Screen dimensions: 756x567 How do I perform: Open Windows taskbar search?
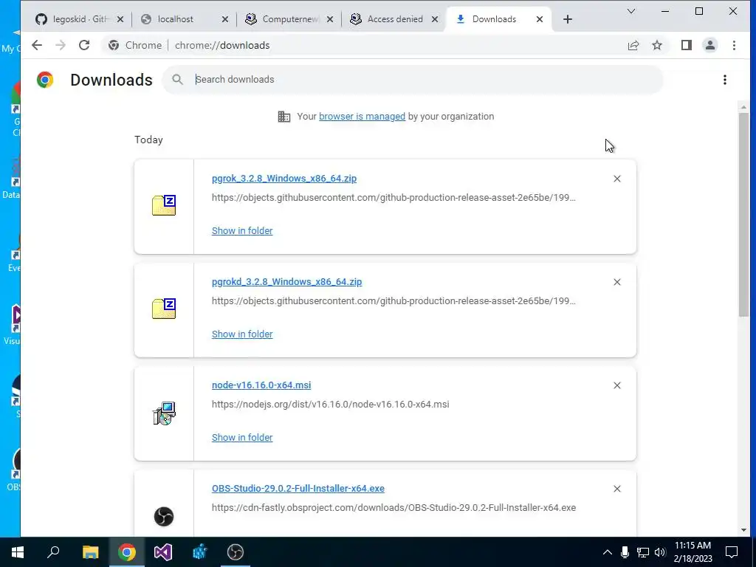click(x=53, y=552)
